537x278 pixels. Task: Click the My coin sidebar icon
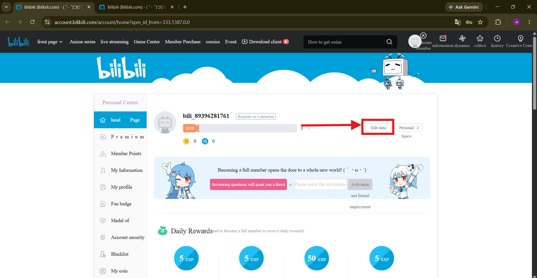(102, 271)
